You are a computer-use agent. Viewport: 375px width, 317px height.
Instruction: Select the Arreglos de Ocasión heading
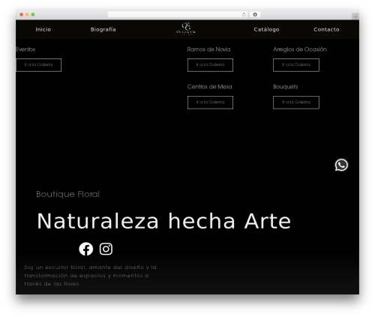300,49
